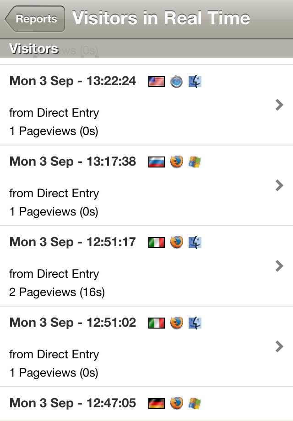Expand details chevron for 13:22:24 visit
The height and width of the screenshot is (421, 293).
(x=279, y=105)
